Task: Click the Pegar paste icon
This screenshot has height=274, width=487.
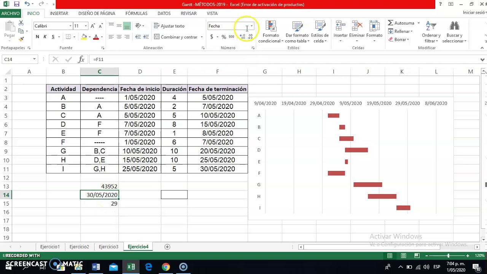Action: click(x=10, y=27)
